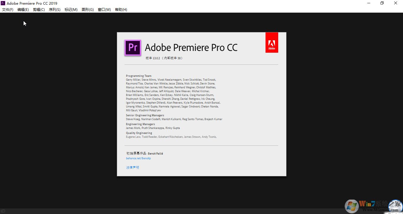Click the Premiere Pro icon in the title bar
The width and height of the screenshot is (403, 214).
tap(3, 3)
